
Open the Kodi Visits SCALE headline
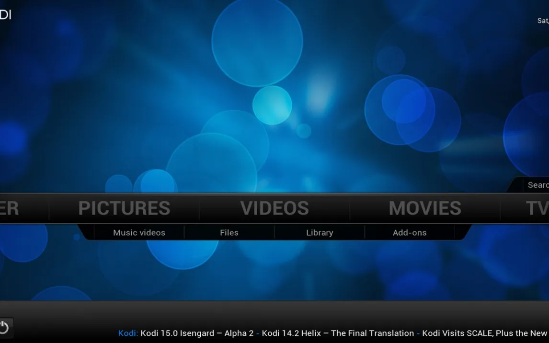pyautogui.click(x=484, y=333)
